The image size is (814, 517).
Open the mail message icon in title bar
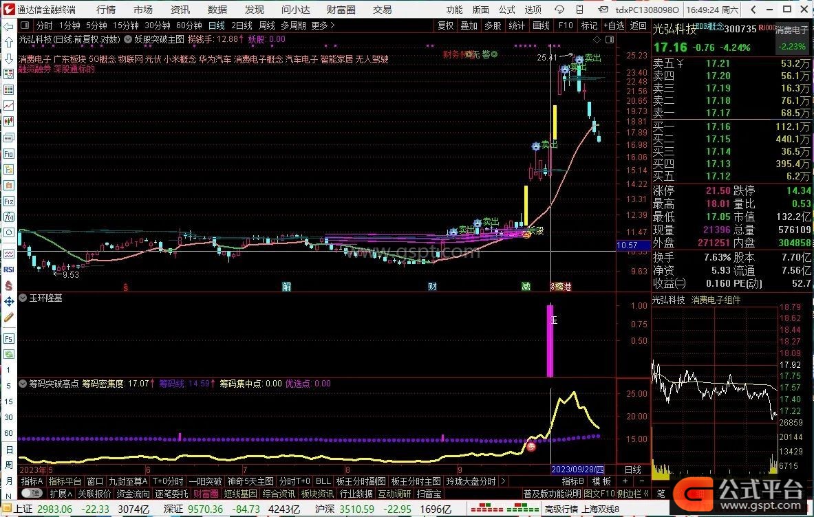pos(603,10)
